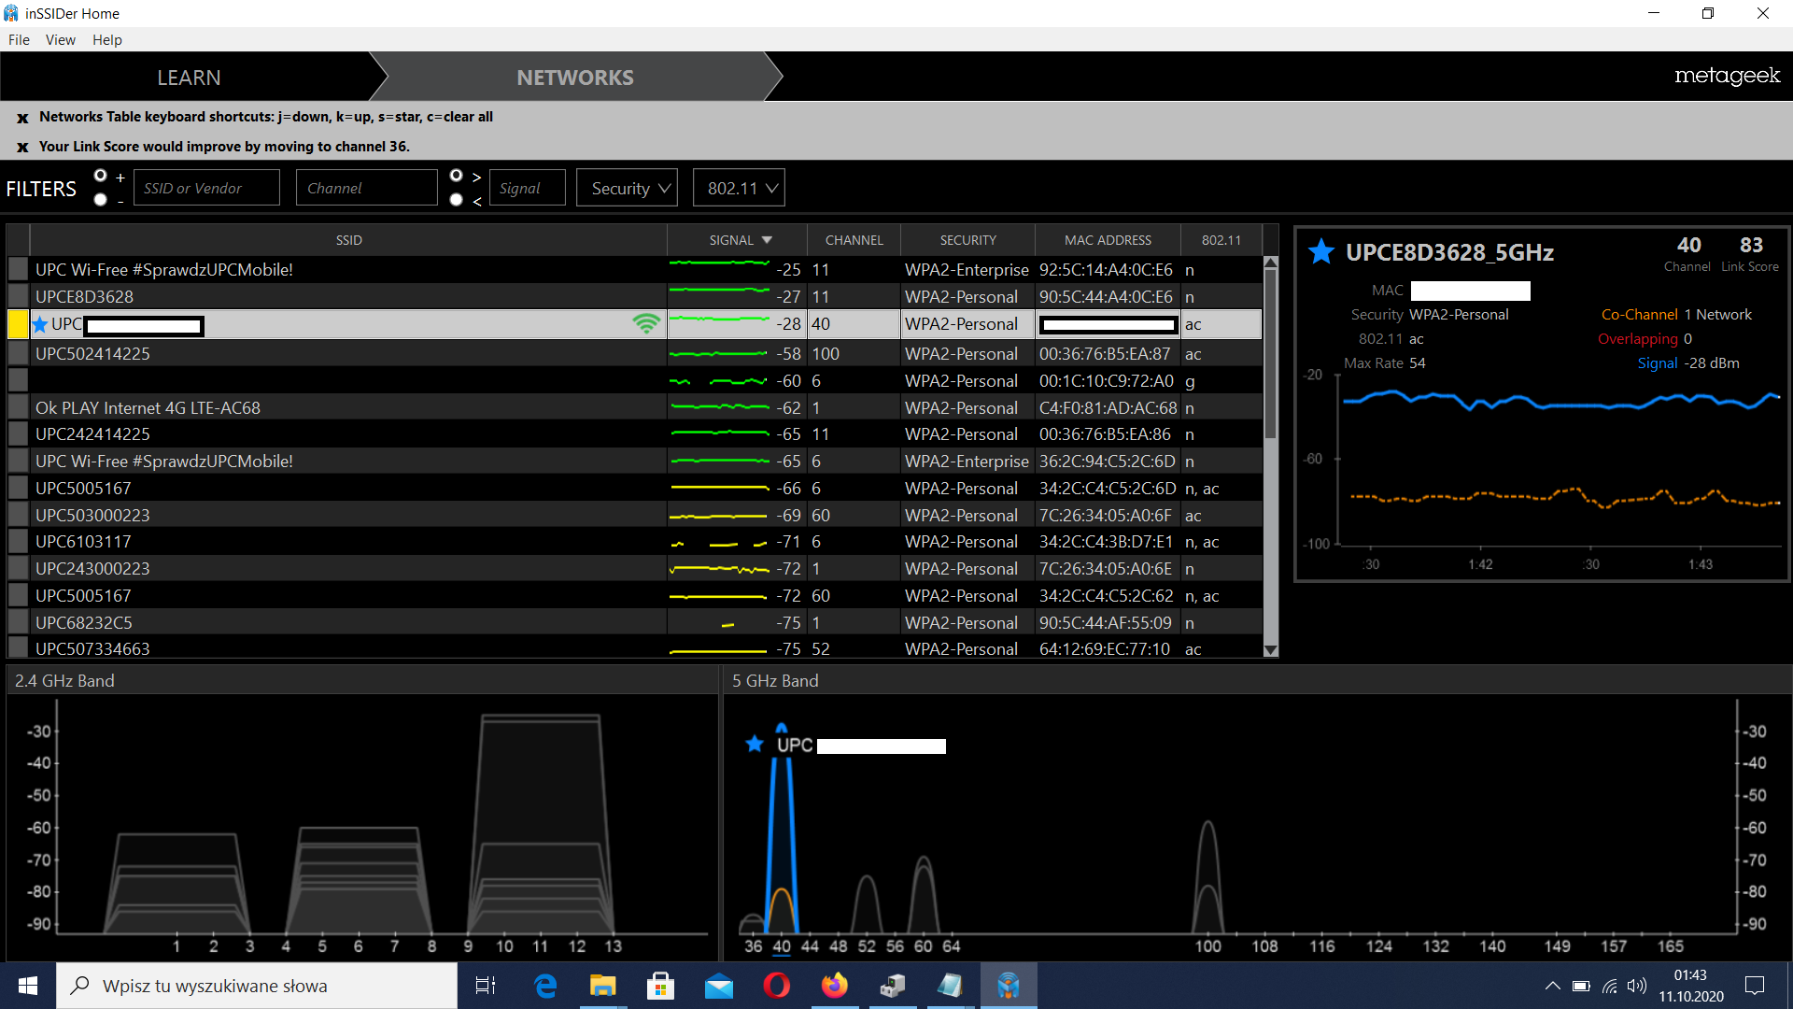Screen dimensions: 1793x1009
Task: Click the networks table scrollbar thumb
Action: pyautogui.click(x=1271, y=353)
